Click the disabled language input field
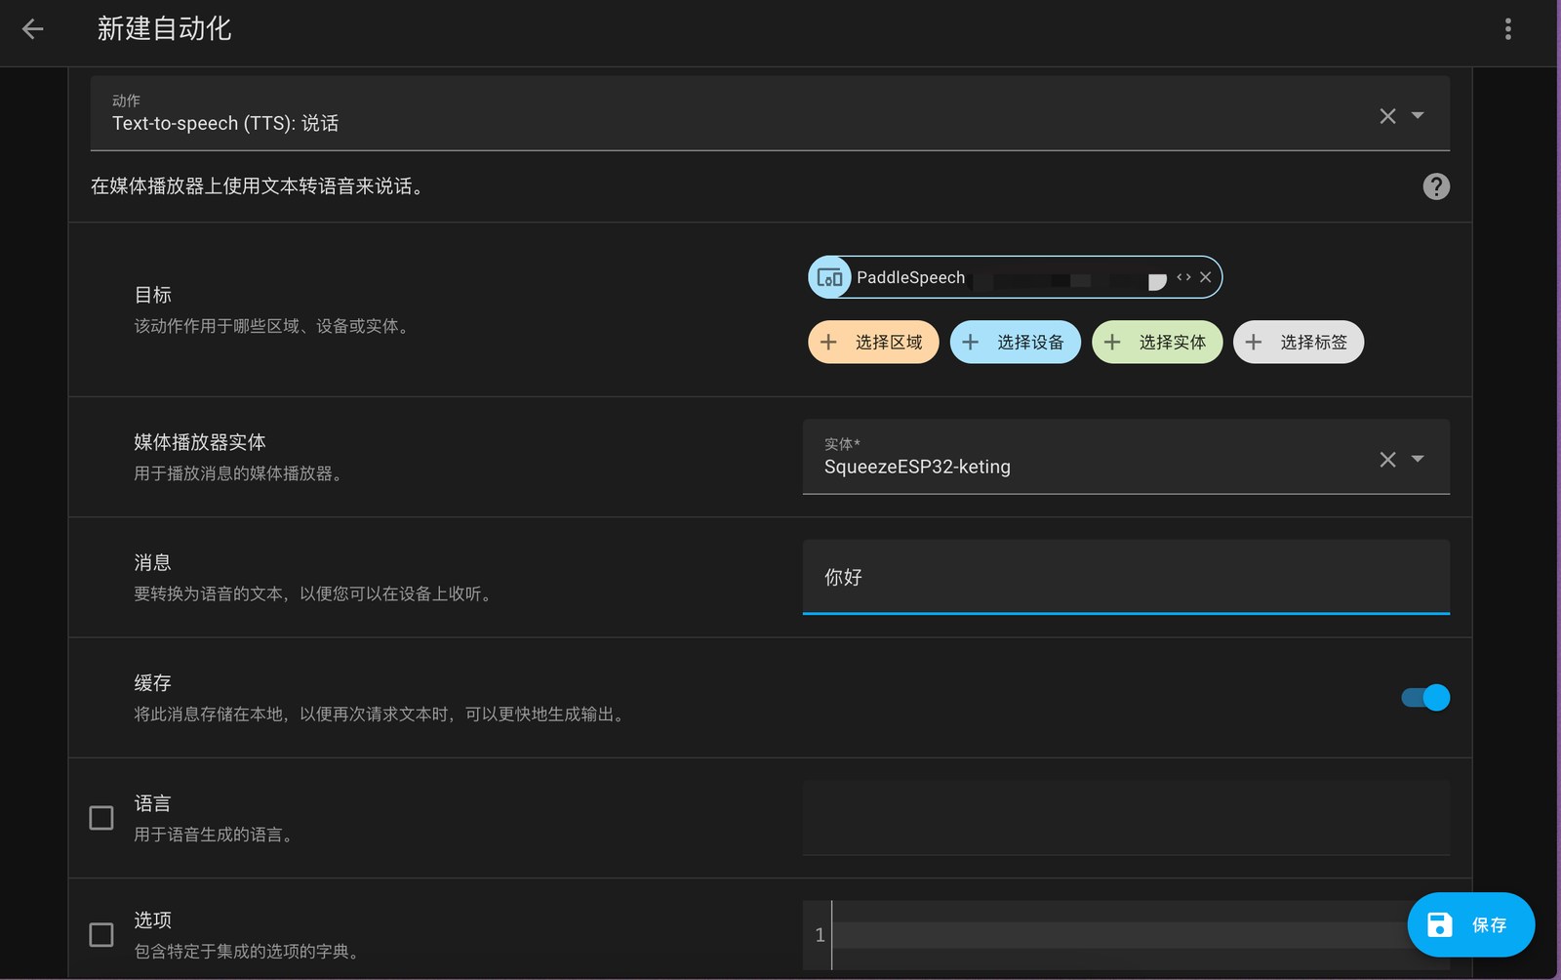Viewport: 1561px width, 980px height. [1126, 818]
